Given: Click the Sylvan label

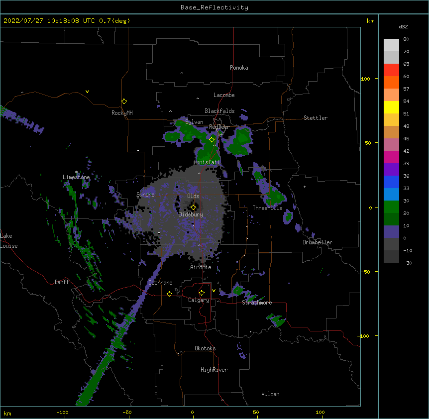Looking at the screenshot, I should pyautogui.click(x=194, y=122).
